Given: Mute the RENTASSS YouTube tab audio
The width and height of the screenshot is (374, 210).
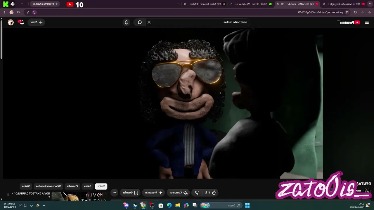Looking at the screenshot, I should tap(282, 4).
